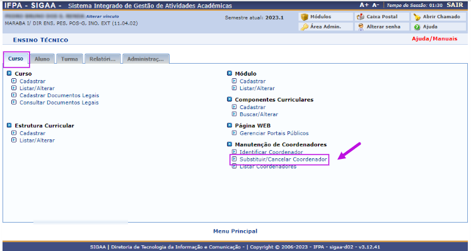Open the Consultar Documentos Legais link
Image resolution: width=471 pixels, height=251 pixels.
pyautogui.click(x=59, y=103)
